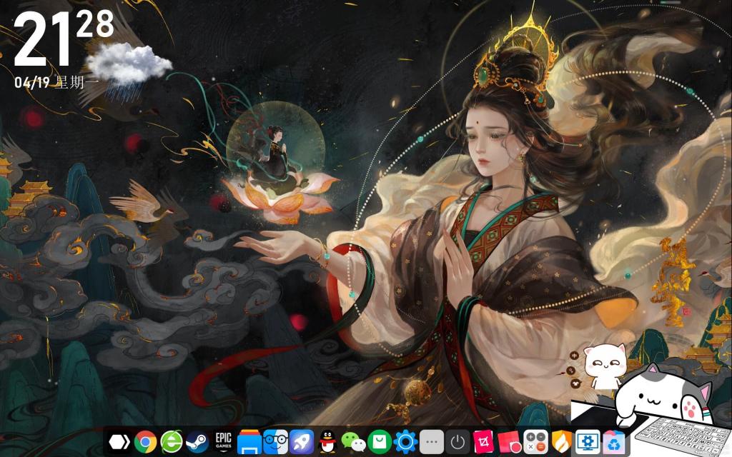Screen dimensions: 732x457
Task: Open the trash bin at dock's end
Action: click(x=614, y=443)
